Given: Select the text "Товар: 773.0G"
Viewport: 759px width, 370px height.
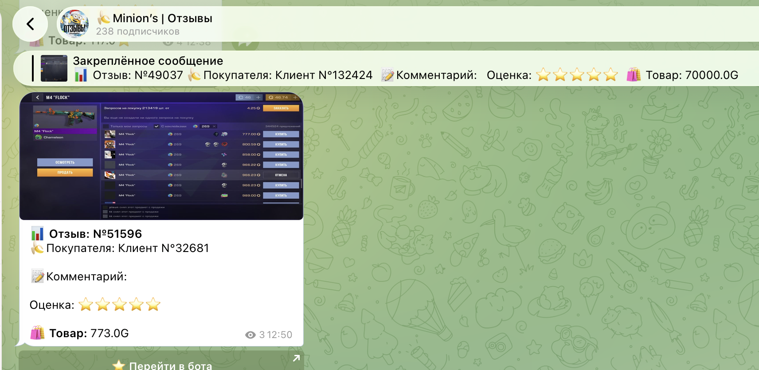Looking at the screenshot, I should click(89, 333).
